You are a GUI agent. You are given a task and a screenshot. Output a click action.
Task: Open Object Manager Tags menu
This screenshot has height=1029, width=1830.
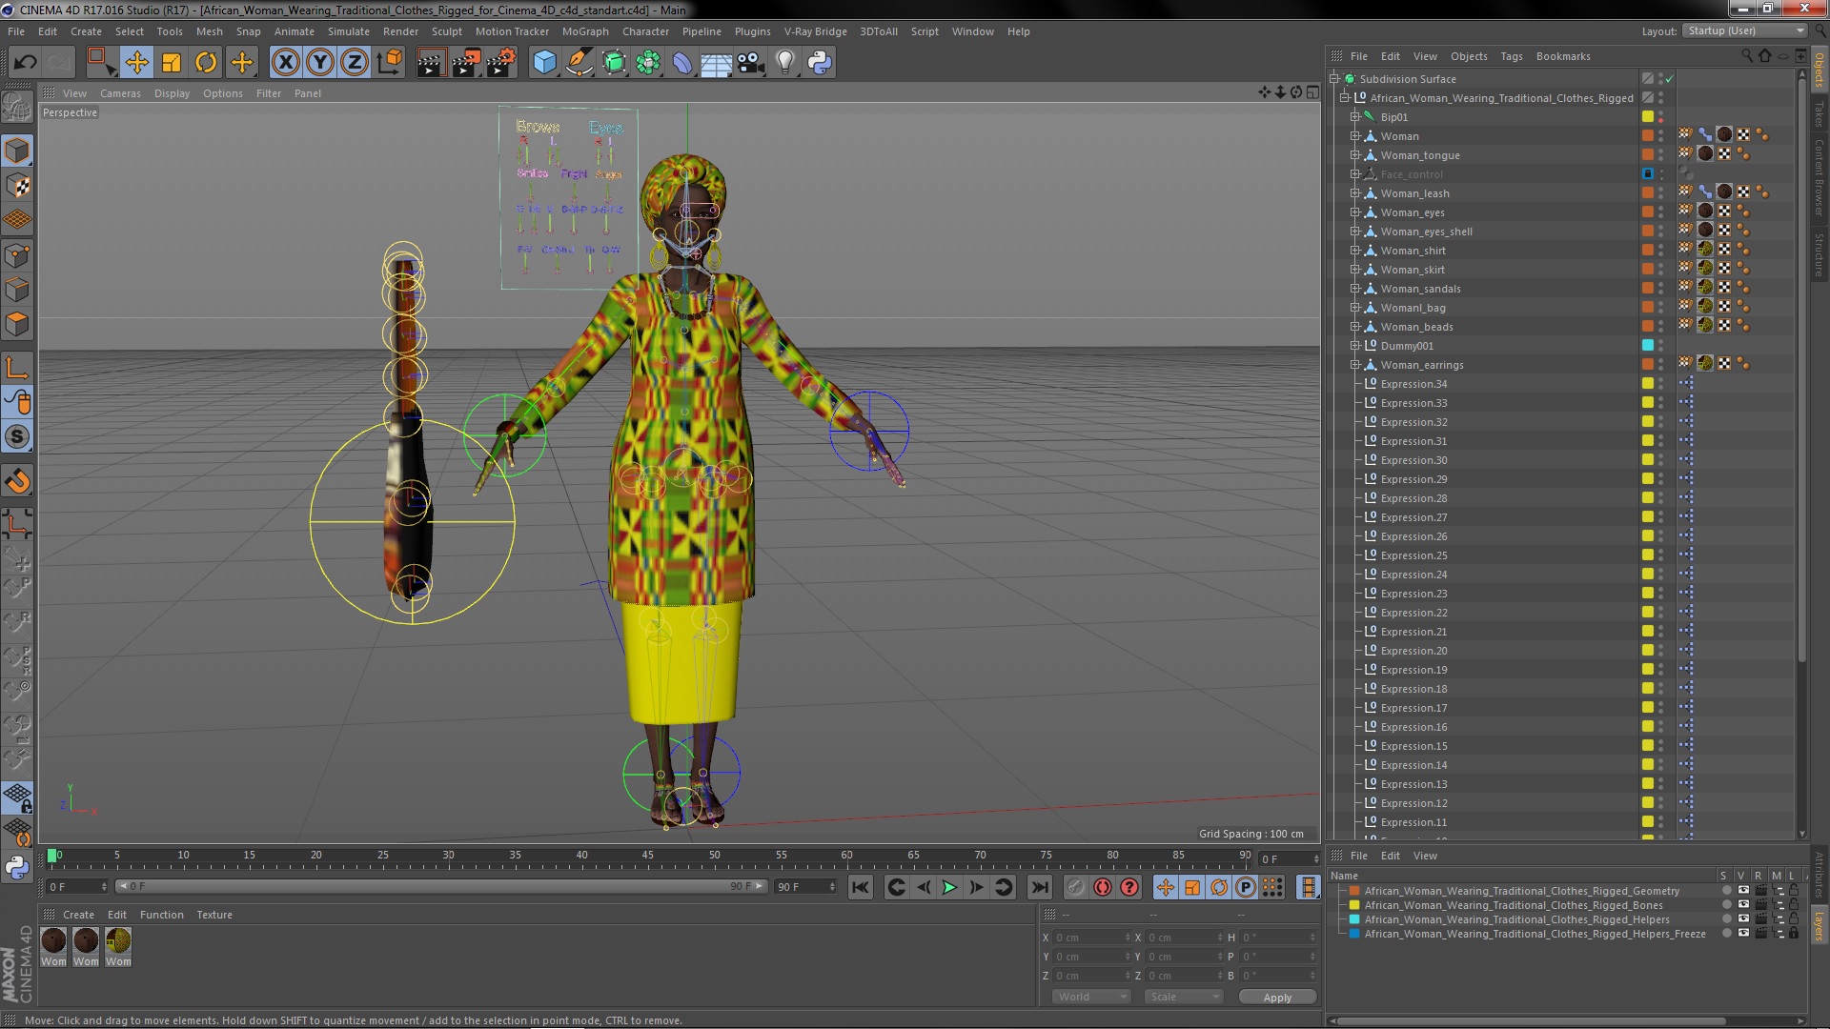pos(1512,56)
